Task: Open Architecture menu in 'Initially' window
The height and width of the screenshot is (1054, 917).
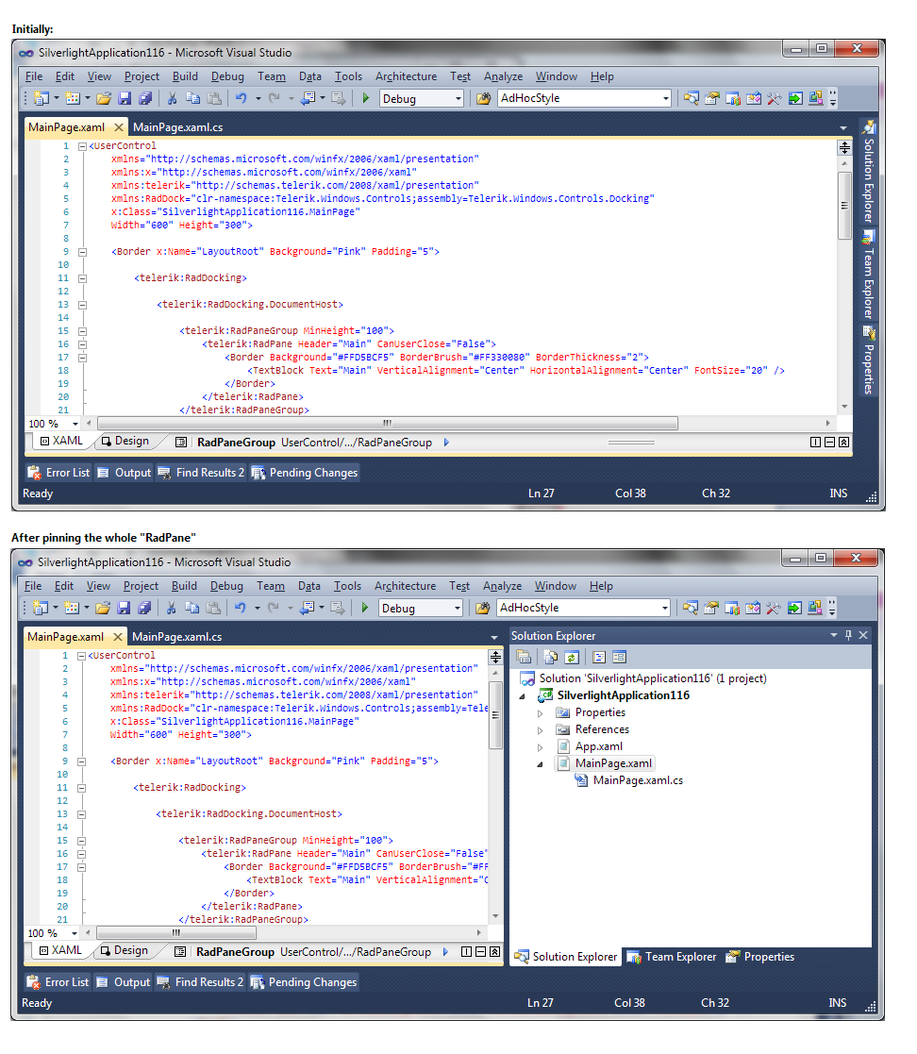Action: click(x=406, y=76)
